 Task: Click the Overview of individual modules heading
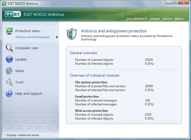[95, 75]
